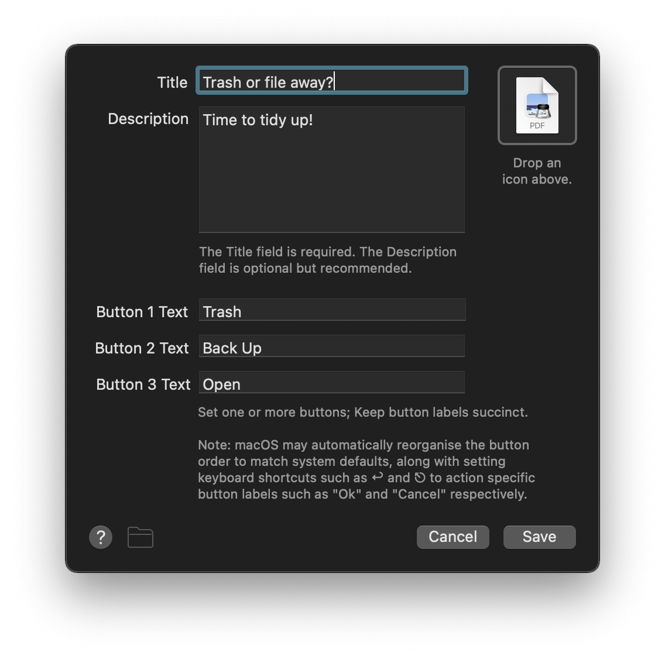Select the text 'Trash or file away?'
Viewport: 665px width, 659px height.
268,82
